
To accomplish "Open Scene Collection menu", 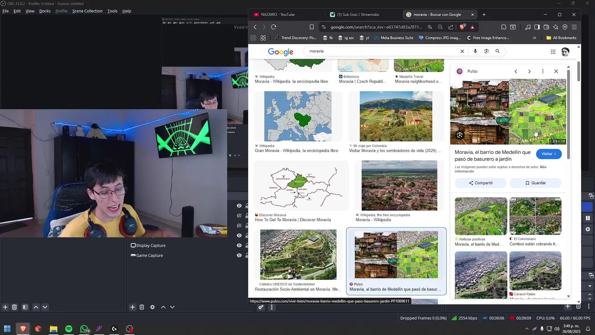I will (x=87, y=11).
